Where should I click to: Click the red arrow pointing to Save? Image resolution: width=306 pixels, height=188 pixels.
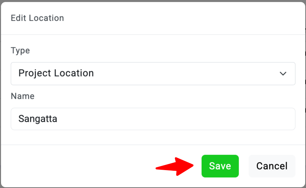(x=175, y=166)
